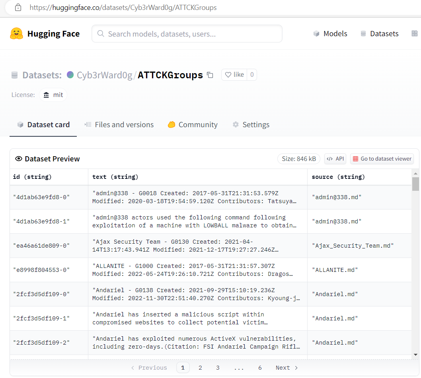Viewport: 421px width, 378px height.
Task: Open the API button
Action: (x=335, y=159)
